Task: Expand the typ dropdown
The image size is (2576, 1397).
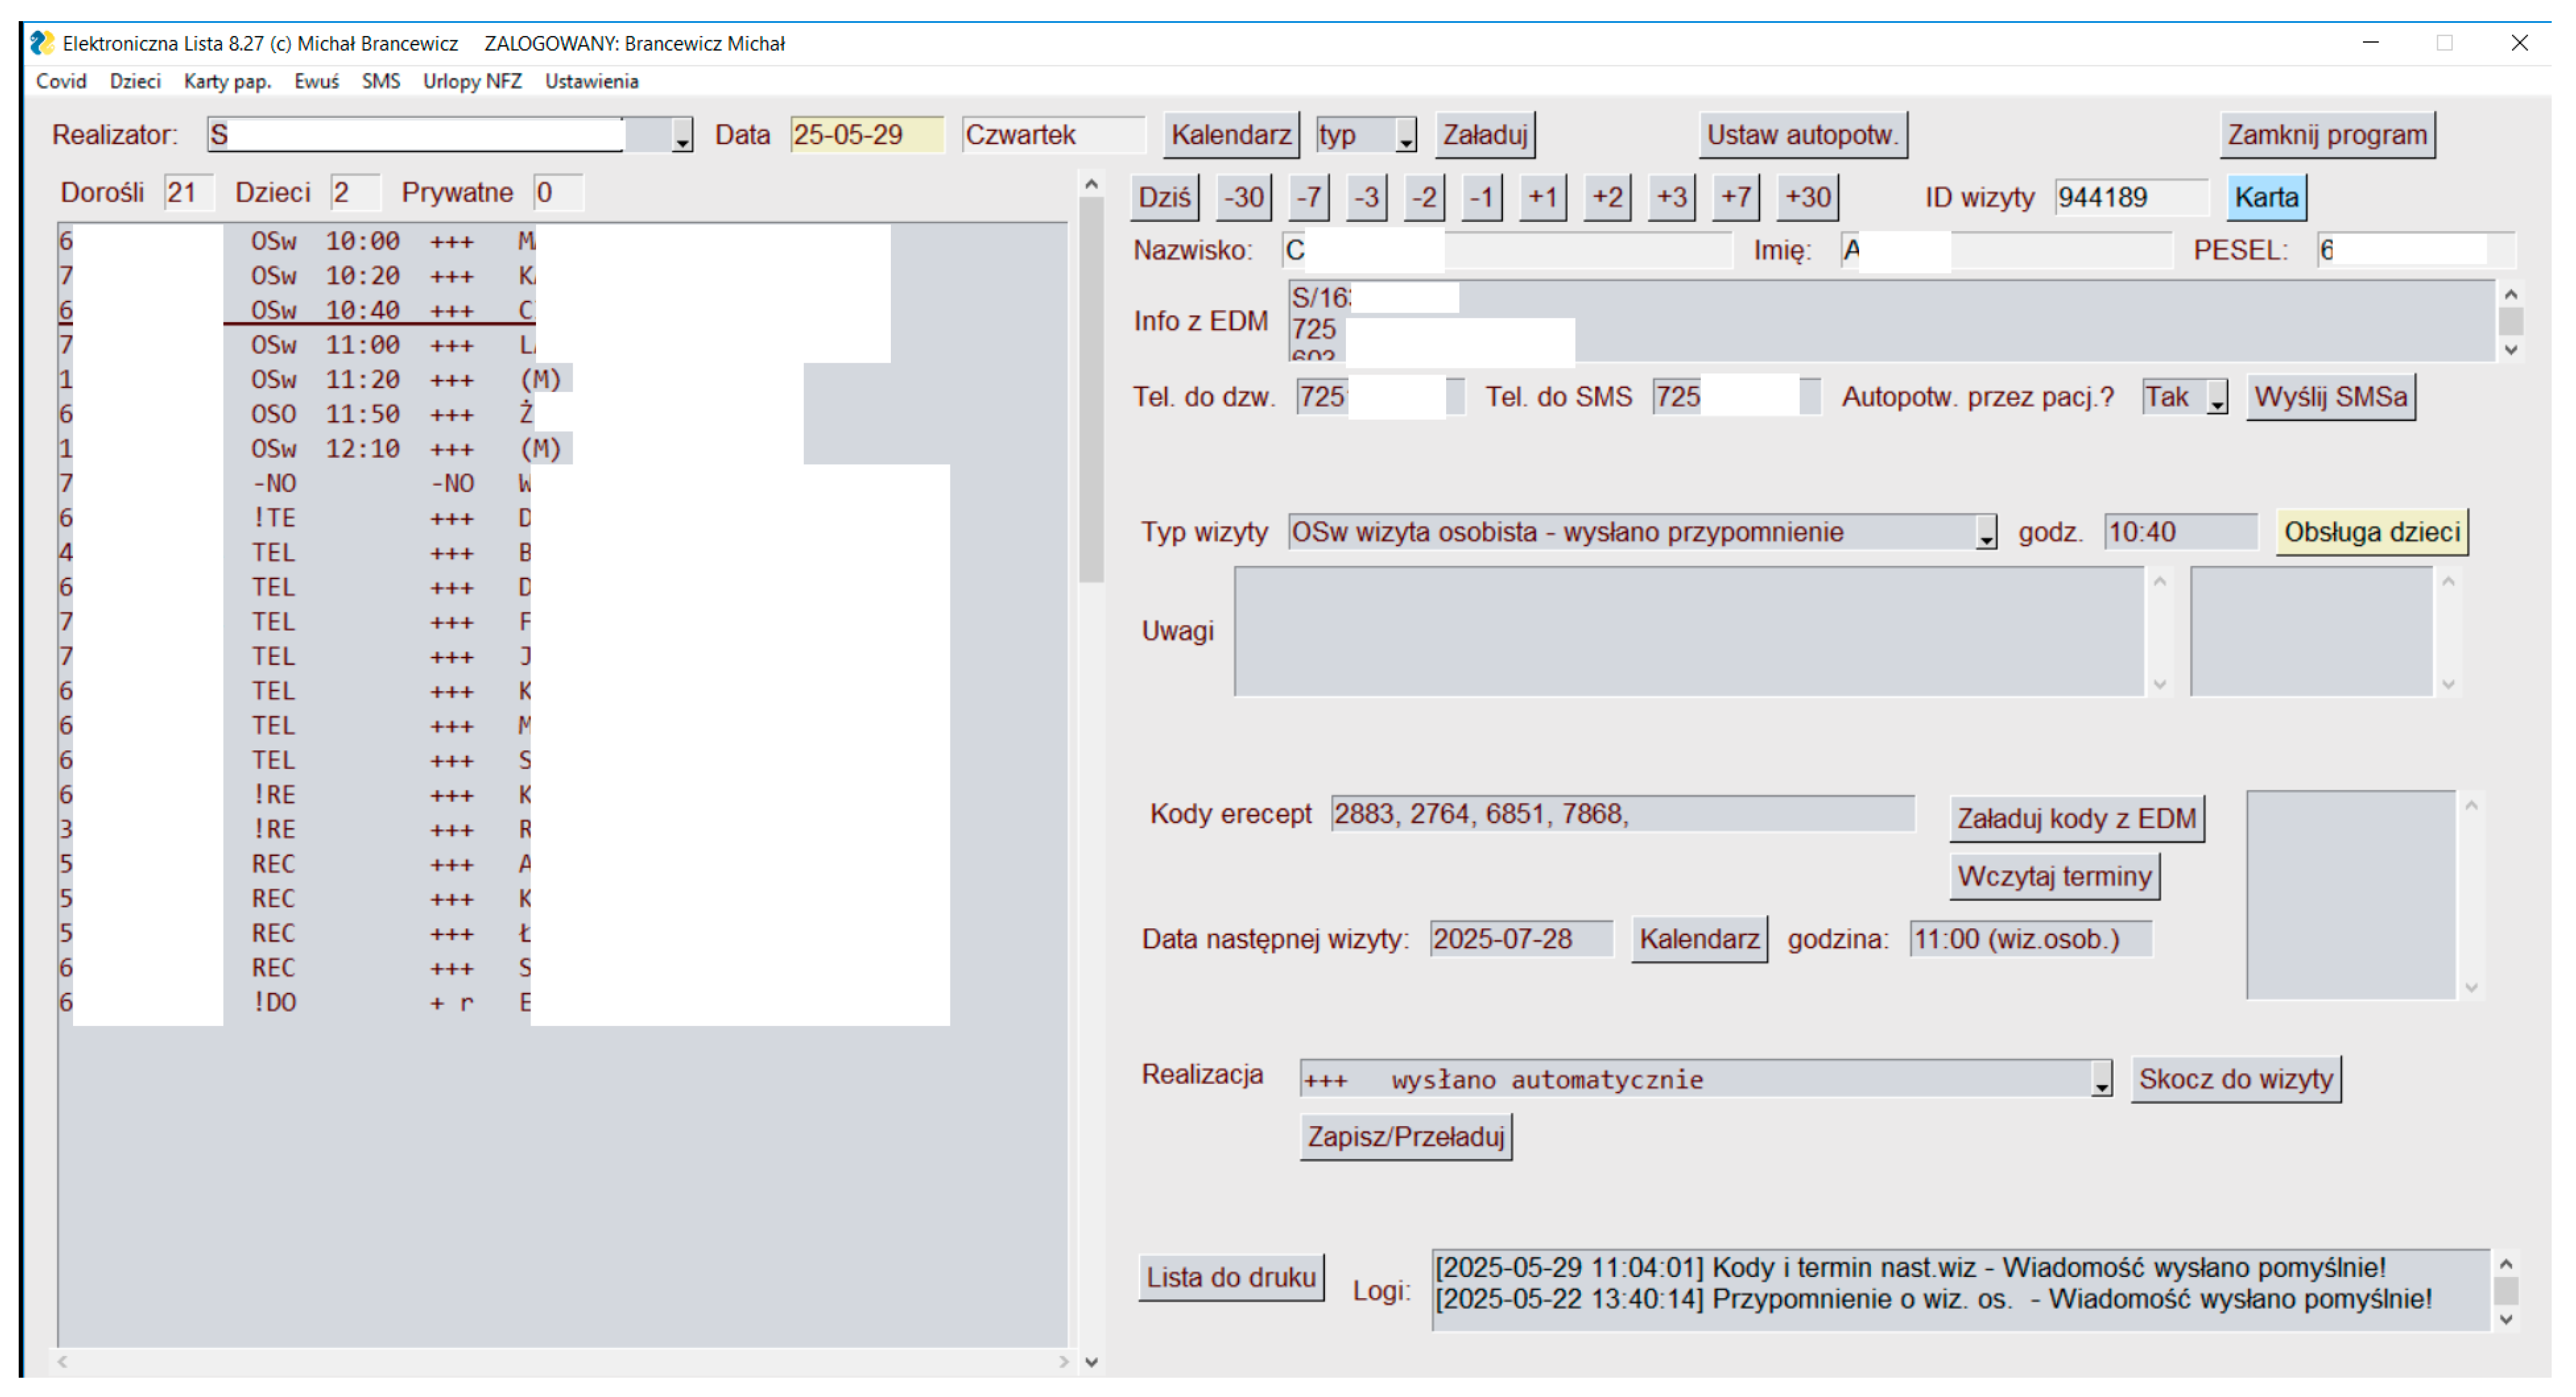Action: (x=1406, y=135)
